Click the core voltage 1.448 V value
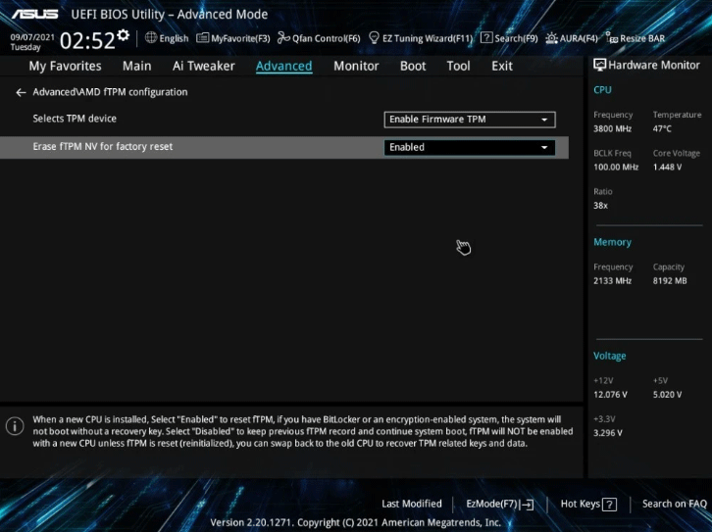Screen dimensions: 712x532 668,167
